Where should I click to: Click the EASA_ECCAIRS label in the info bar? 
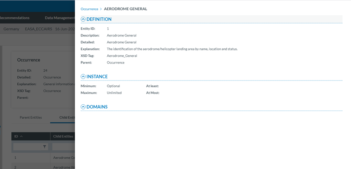37,29
